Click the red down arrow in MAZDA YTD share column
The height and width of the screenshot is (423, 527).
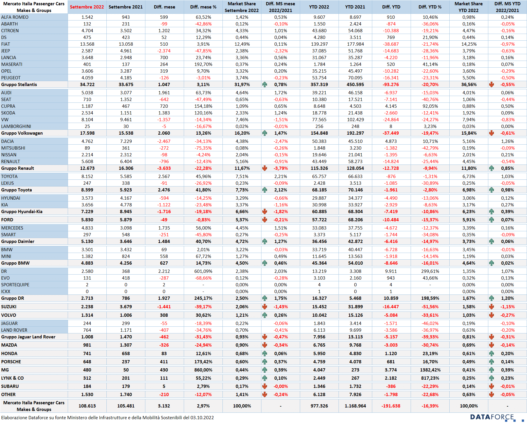[492, 345]
